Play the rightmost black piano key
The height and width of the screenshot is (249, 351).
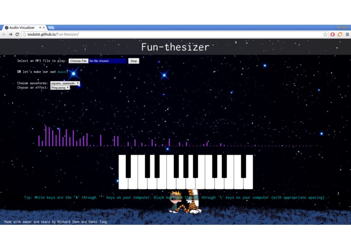[x=243, y=166]
